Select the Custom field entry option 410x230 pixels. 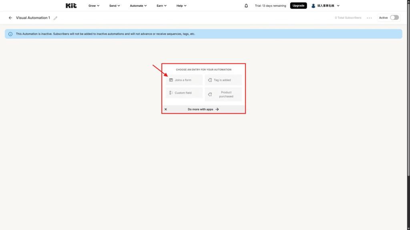(x=184, y=93)
